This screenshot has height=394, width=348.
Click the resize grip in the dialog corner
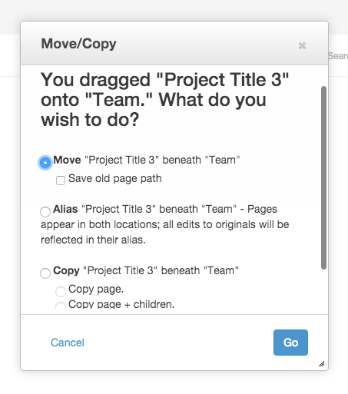click(x=322, y=363)
